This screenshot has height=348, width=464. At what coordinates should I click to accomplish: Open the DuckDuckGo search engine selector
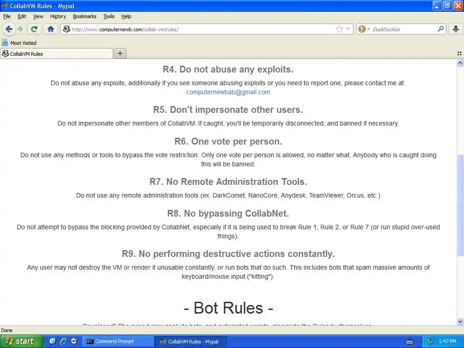click(x=364, y=29)
